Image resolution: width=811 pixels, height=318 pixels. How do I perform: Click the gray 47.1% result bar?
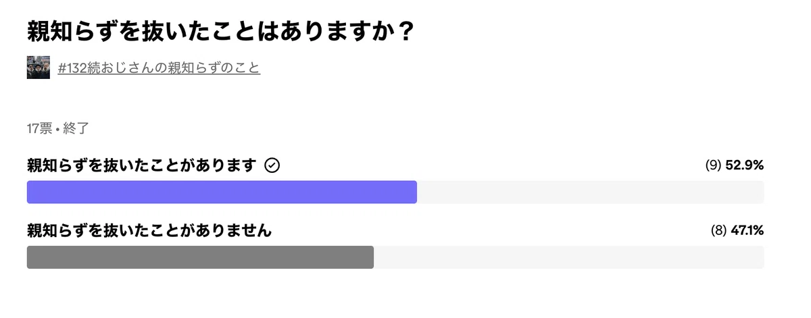200,257
